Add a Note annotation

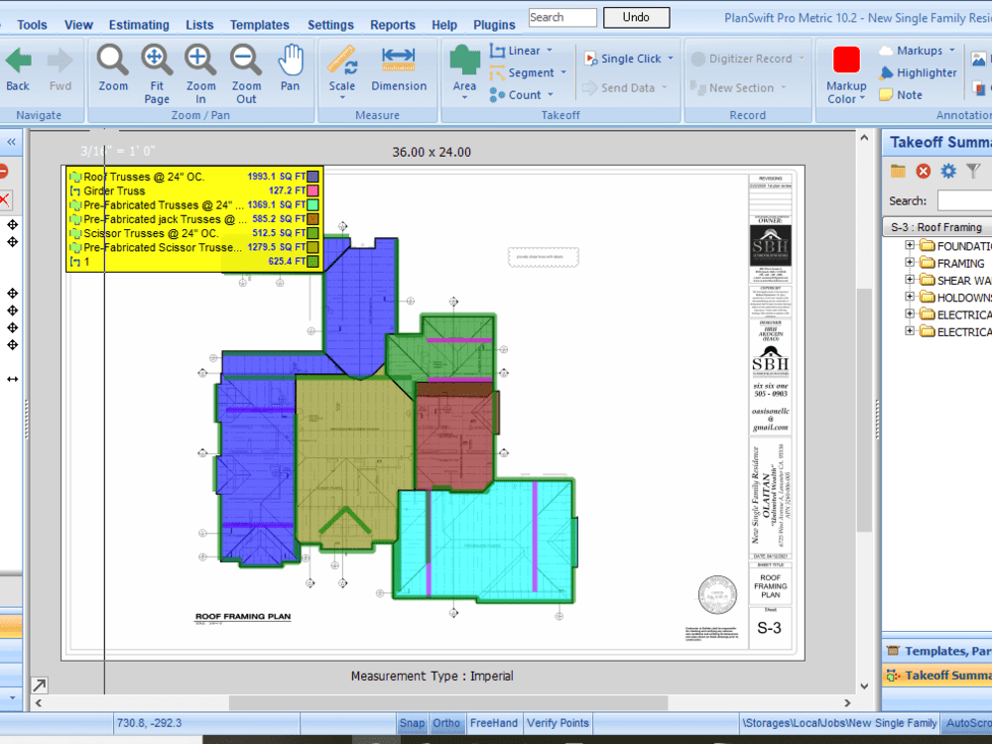(x=901, y=95)
